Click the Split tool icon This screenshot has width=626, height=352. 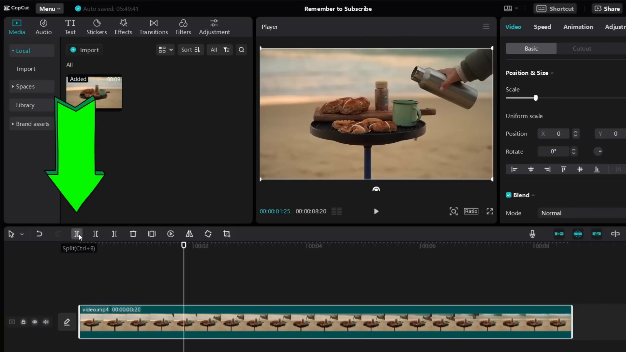coord(77,234)
